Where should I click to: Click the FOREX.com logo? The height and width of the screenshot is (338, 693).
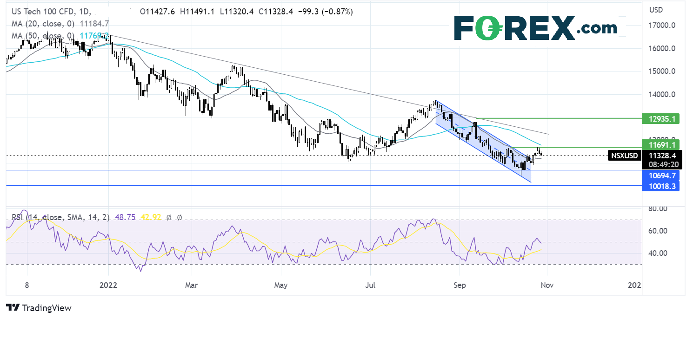535,28
